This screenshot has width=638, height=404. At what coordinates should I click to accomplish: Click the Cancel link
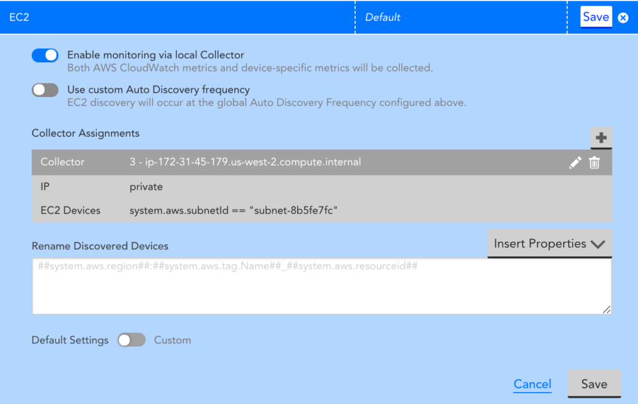pos(532,384)
